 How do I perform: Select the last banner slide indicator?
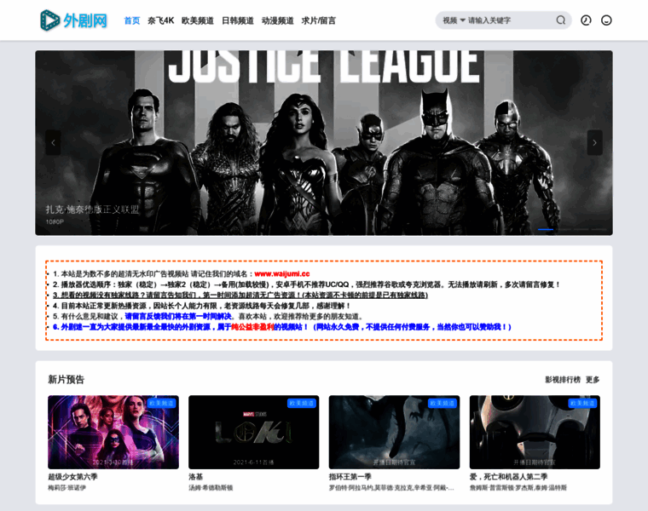coord(599,229)
